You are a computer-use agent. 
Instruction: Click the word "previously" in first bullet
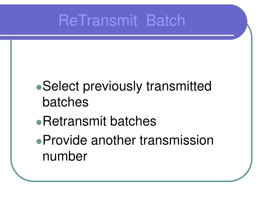click(x=113, y=87)
